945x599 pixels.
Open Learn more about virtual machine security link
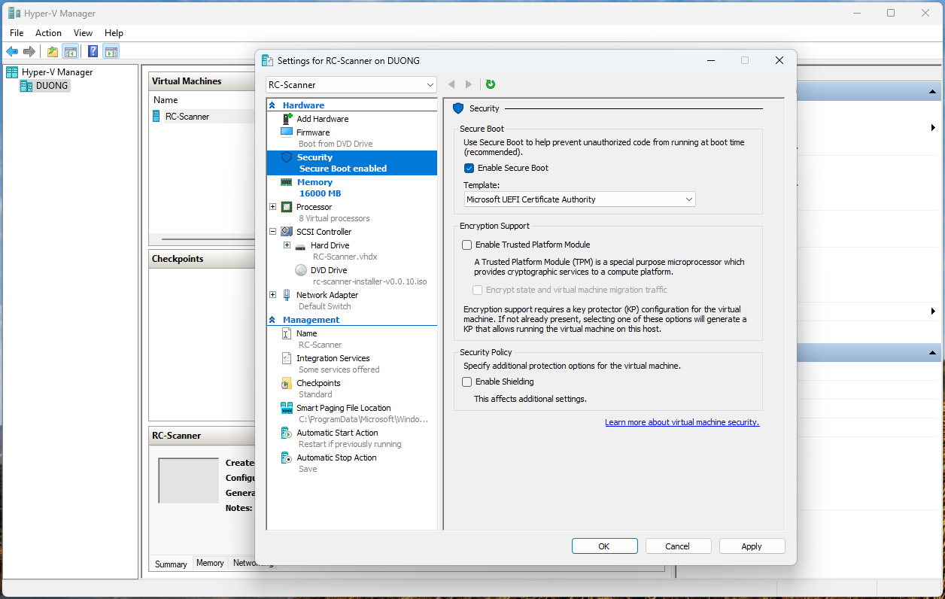[x=682, y=423]
